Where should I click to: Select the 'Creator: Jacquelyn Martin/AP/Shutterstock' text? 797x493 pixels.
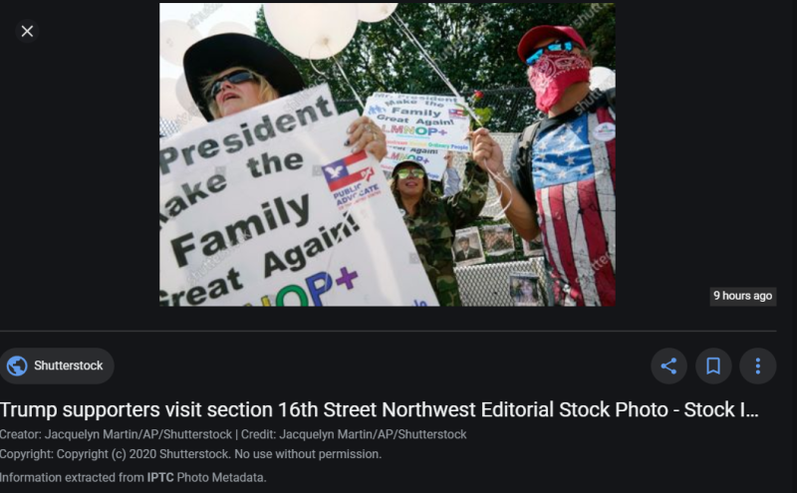point(116,434)
